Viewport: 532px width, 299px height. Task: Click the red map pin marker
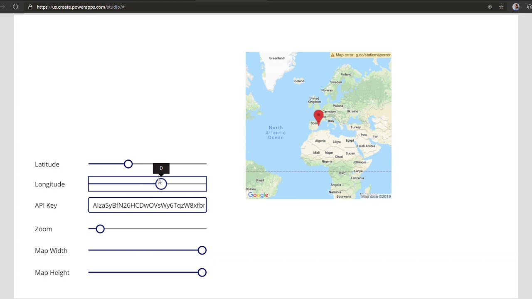pos(318,117)
